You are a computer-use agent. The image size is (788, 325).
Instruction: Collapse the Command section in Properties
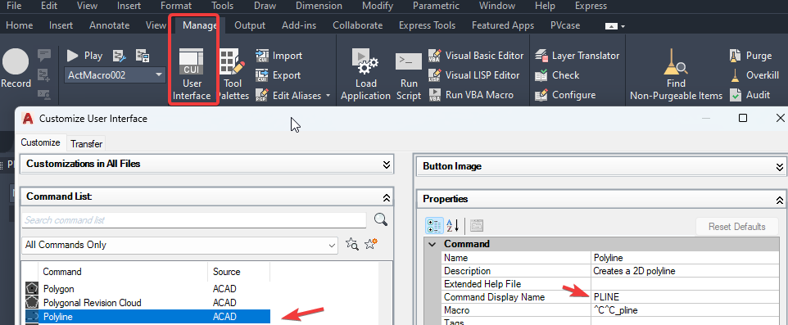(x=431, y=244)
